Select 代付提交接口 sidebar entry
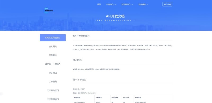This screenshot has height=103, width=212. pos(53,90)
